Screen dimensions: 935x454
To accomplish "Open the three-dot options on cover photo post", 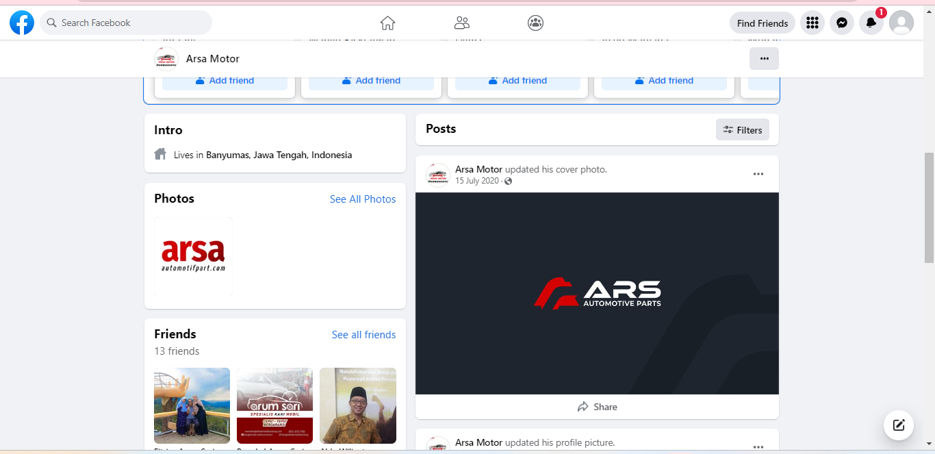I will pyautogui.click(x=758, y=174).
